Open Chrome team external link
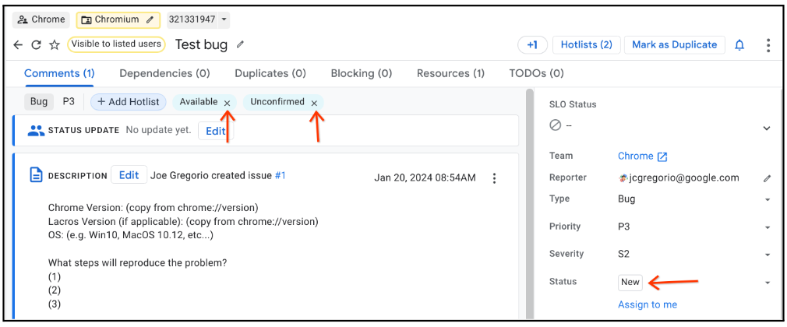The image size is (787, 327). [x=662, y=156]
